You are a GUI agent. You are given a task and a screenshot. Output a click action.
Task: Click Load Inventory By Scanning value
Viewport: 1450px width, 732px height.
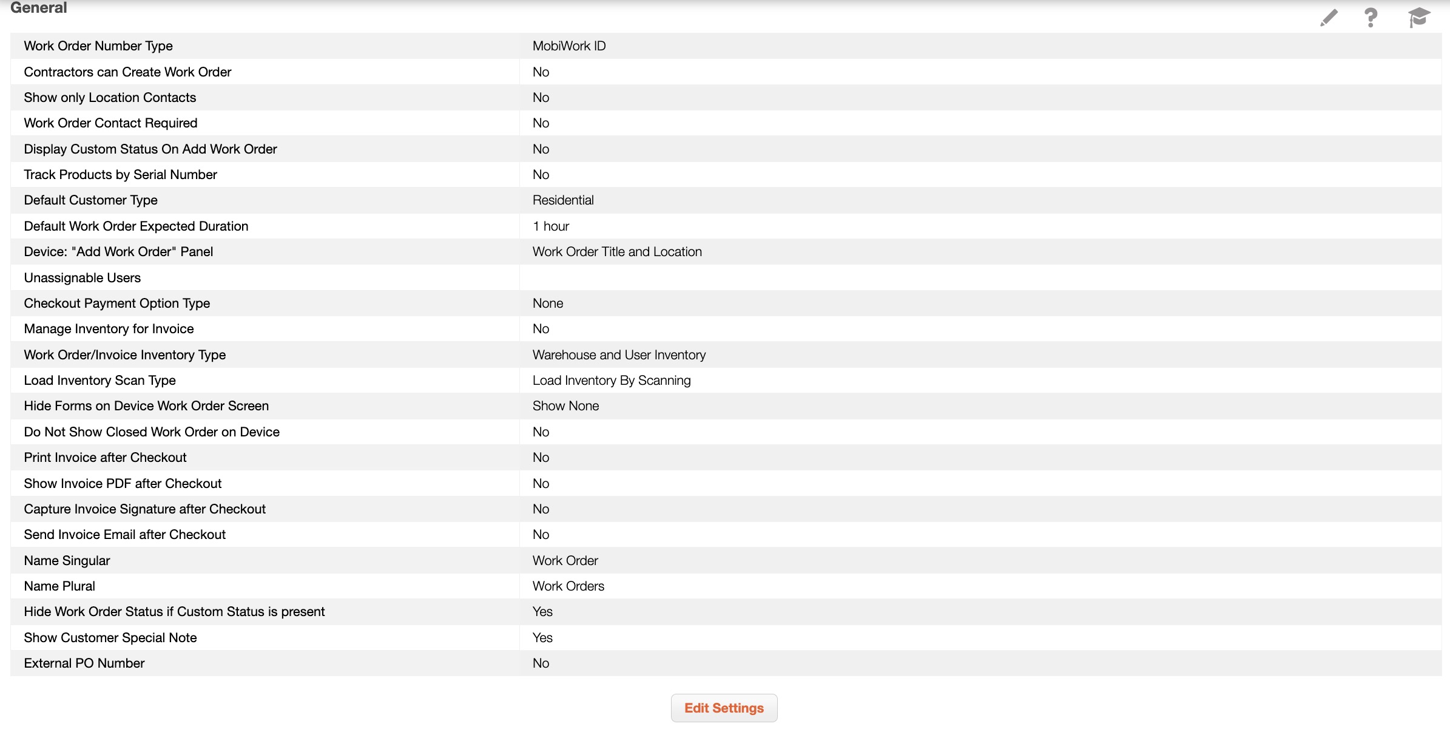(612, 381)
